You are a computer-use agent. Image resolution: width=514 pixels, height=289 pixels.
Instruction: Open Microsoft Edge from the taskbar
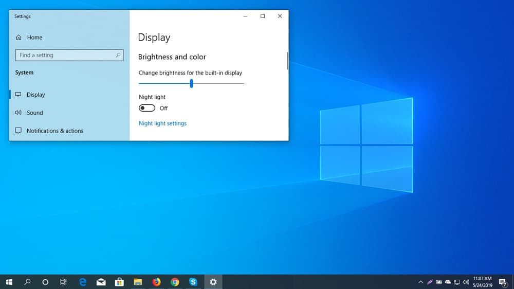point(83,282)
